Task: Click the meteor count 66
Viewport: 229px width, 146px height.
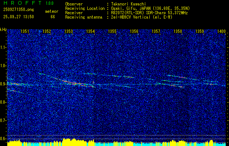Action: point(53,17)
